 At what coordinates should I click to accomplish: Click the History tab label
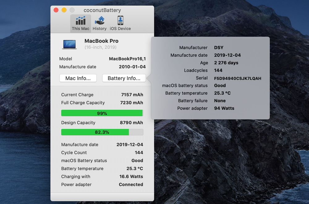[x=99, y=28]
